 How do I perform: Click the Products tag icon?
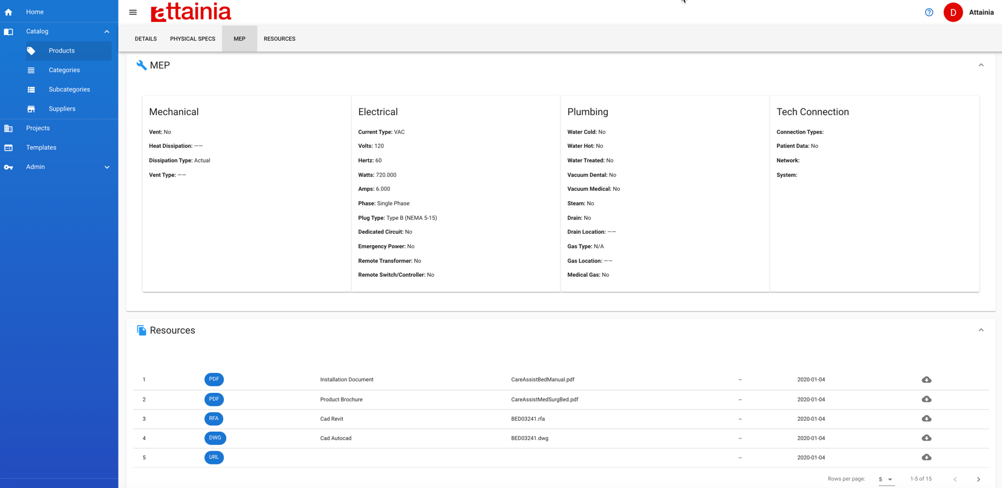coord(31,51)
